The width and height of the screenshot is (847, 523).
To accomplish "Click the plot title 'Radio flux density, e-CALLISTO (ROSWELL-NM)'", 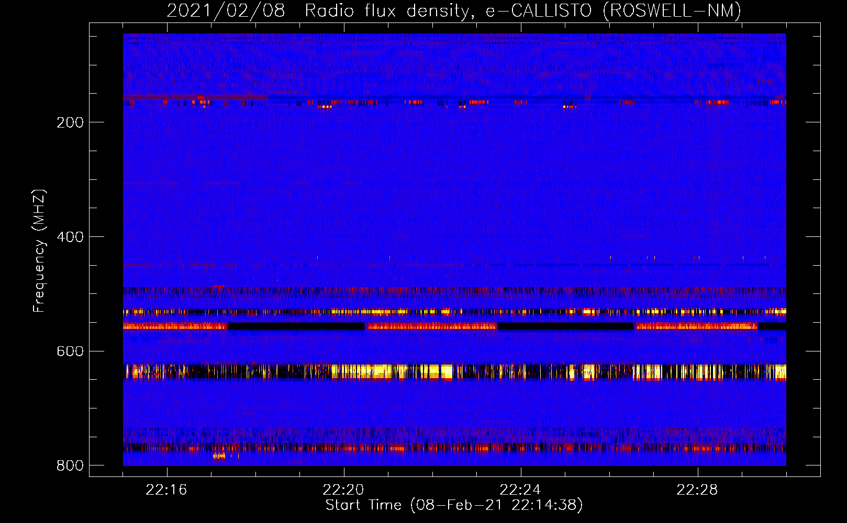I will [523, 10].
